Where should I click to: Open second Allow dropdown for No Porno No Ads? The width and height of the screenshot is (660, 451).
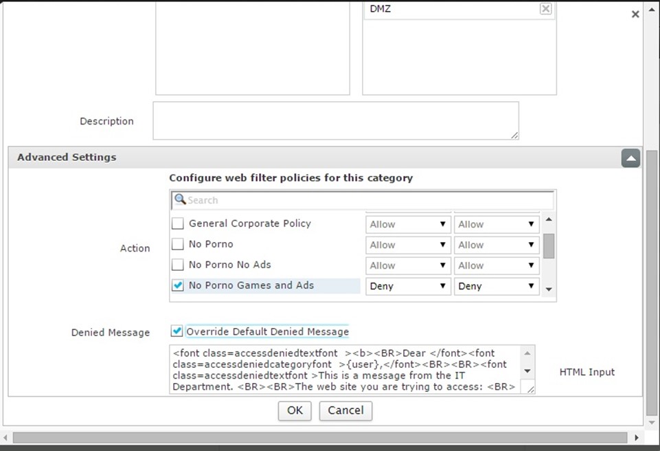(497, 265)
